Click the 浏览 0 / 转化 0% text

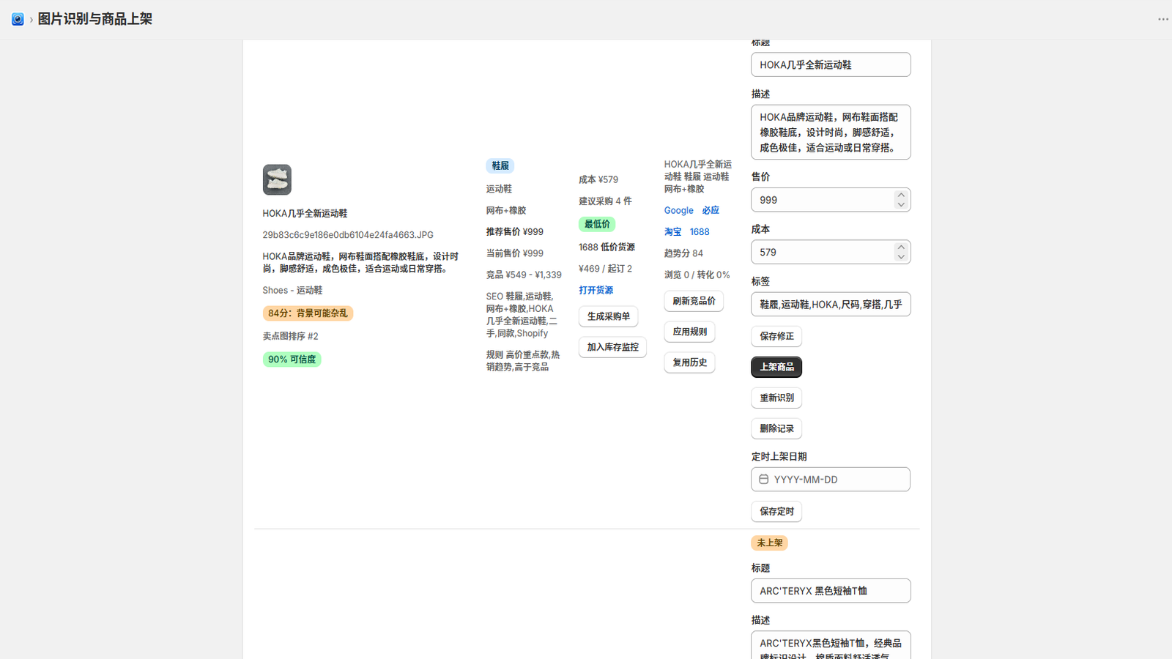697,275
